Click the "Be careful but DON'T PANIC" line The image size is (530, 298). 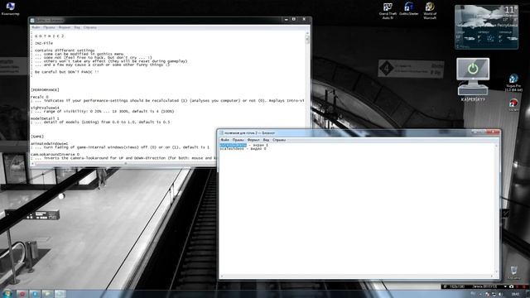point(66,72)
